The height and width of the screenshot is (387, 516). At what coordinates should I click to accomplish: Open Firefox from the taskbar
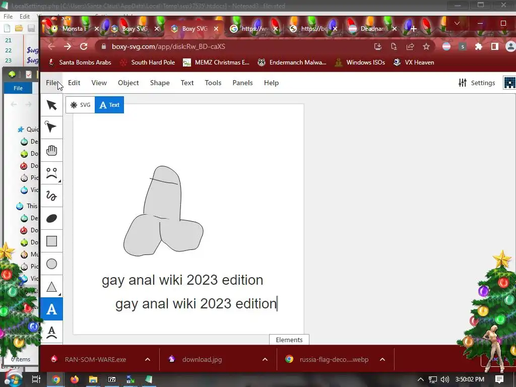tap(75, 379)
